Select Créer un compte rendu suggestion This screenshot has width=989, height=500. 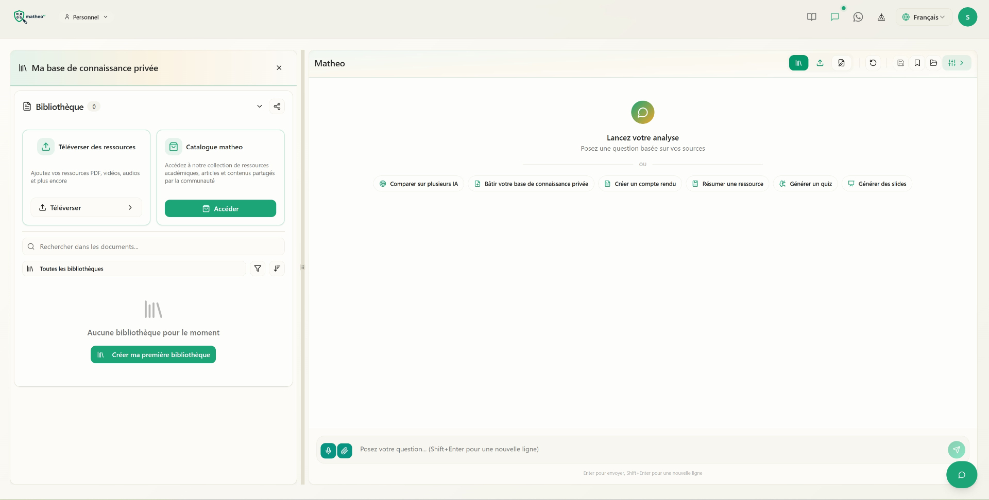pyautogui.click(x=640, y=184)
